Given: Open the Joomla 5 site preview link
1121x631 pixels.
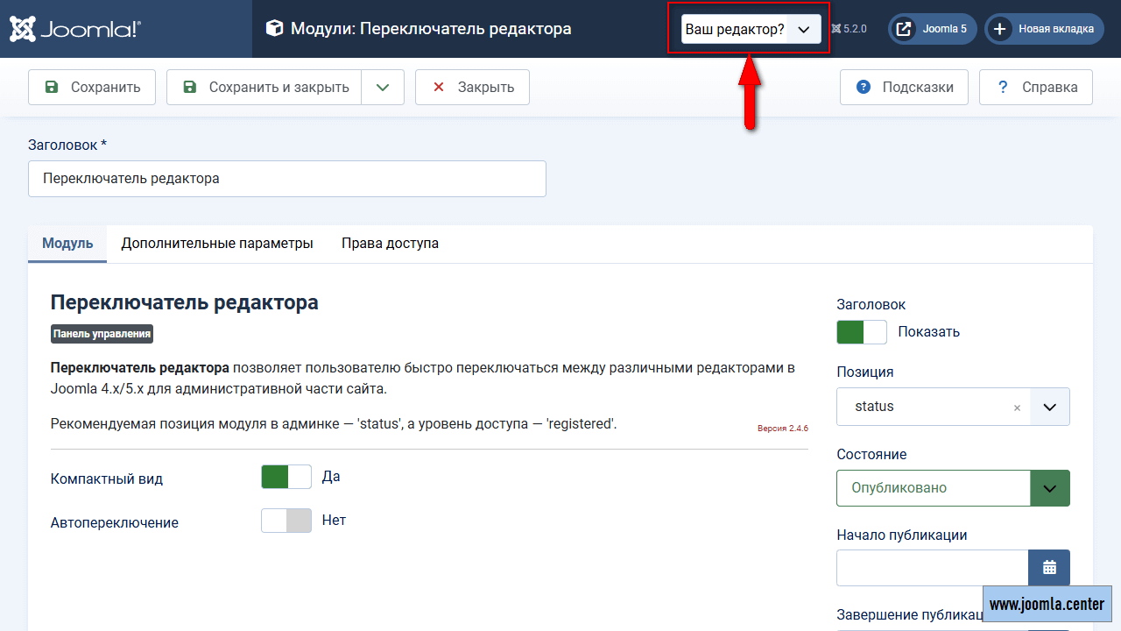Looking at the screenshot, I should click(x=933, y=29).
